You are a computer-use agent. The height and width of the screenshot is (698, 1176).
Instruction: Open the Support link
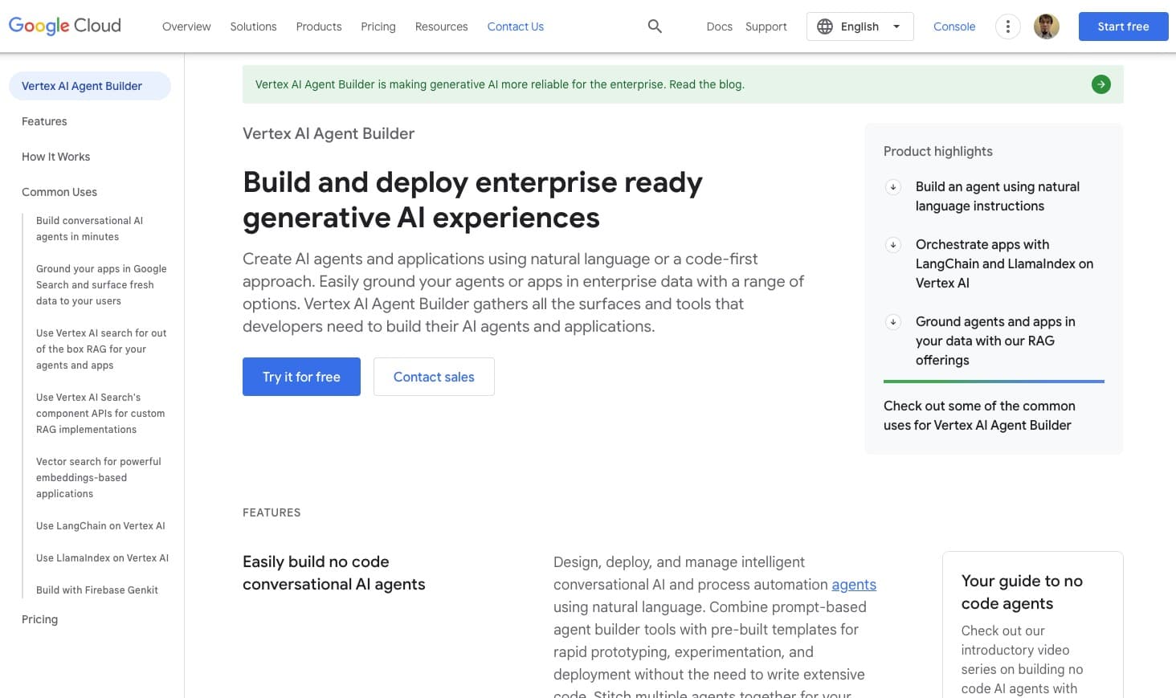point(766,27)
